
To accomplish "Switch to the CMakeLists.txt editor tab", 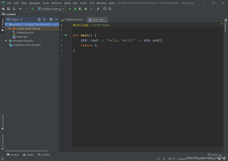I will point(73,19).
